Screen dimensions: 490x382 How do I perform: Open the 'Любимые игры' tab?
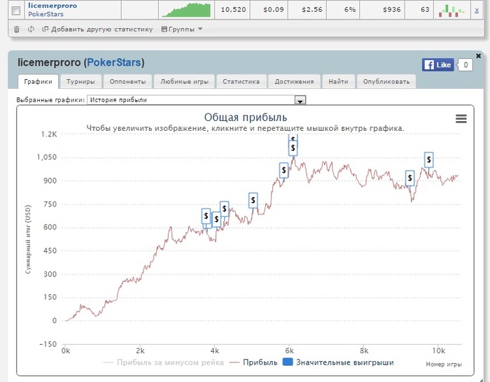click(x=184, y=82)
